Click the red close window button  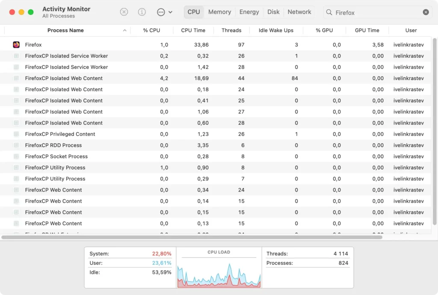[x=12, y=12]
